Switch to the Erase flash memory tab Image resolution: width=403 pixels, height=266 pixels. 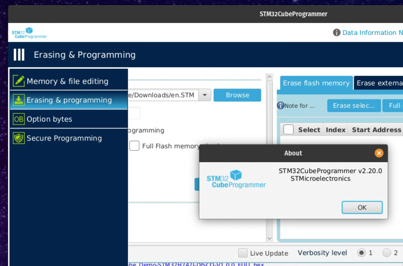pyautogui.click(x=316, y=83)
